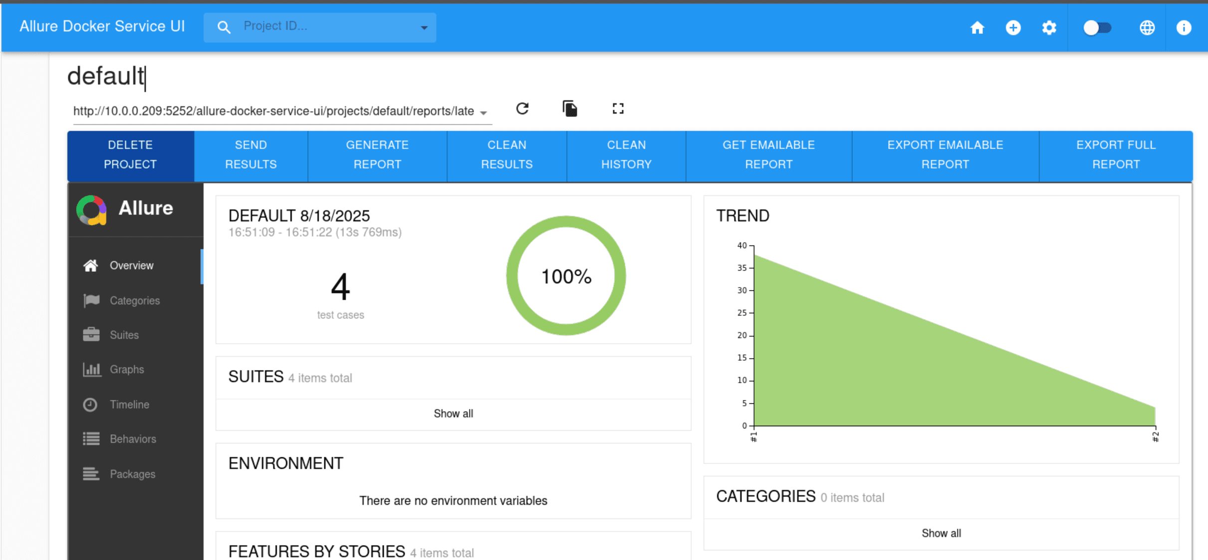Screen dimensions: 1208x560
Task: Click the Generate Report button
Action: pyautogui.click(x=377, y=155)
